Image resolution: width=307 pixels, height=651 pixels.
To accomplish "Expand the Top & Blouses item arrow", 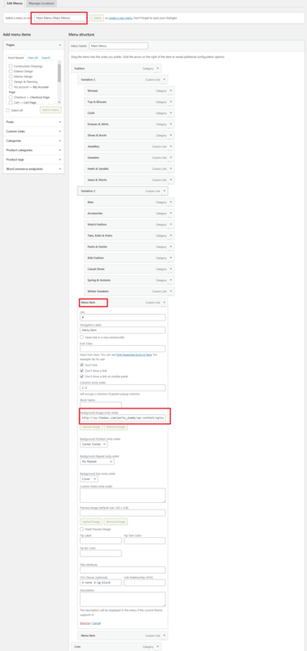I will [171, 102].
